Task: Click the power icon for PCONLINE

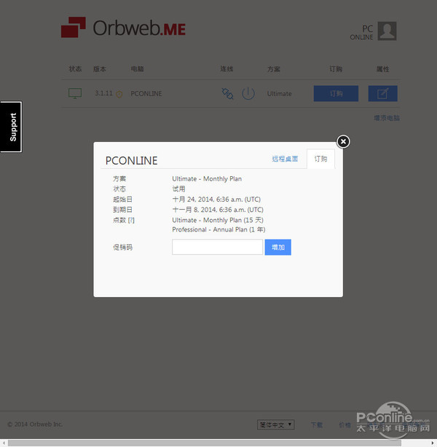Action: tap(248, 93)
